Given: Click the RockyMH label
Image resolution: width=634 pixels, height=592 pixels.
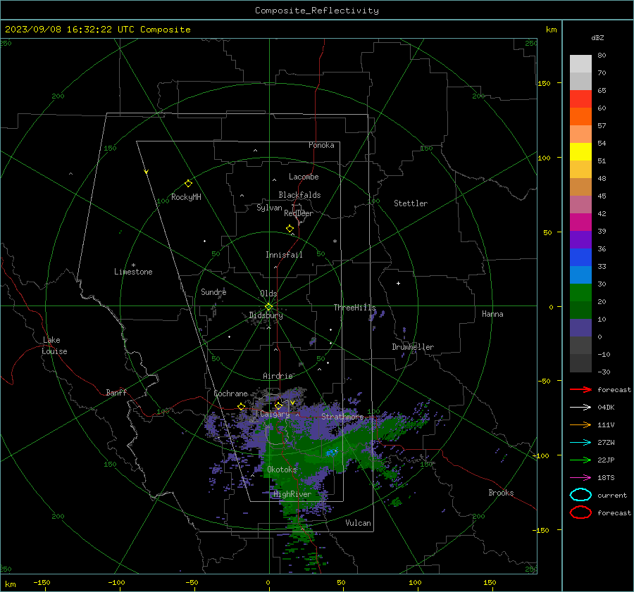Looking at the screenshot, I should [x=186, y=197].
